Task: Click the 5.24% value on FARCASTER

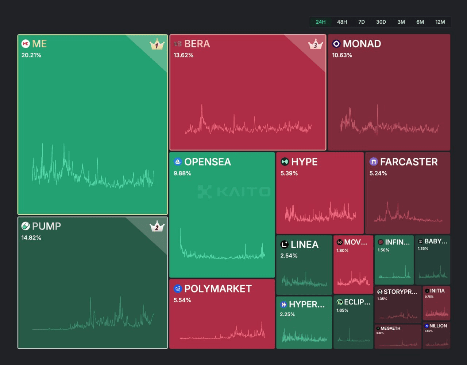Action: tap(378, 173)
